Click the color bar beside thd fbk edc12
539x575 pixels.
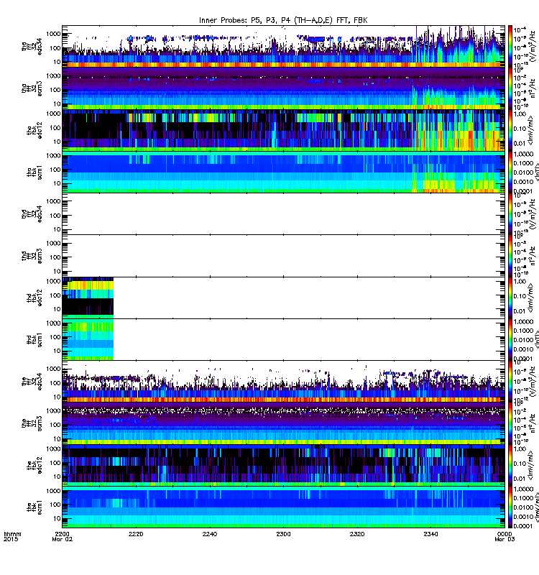(510, 298)
